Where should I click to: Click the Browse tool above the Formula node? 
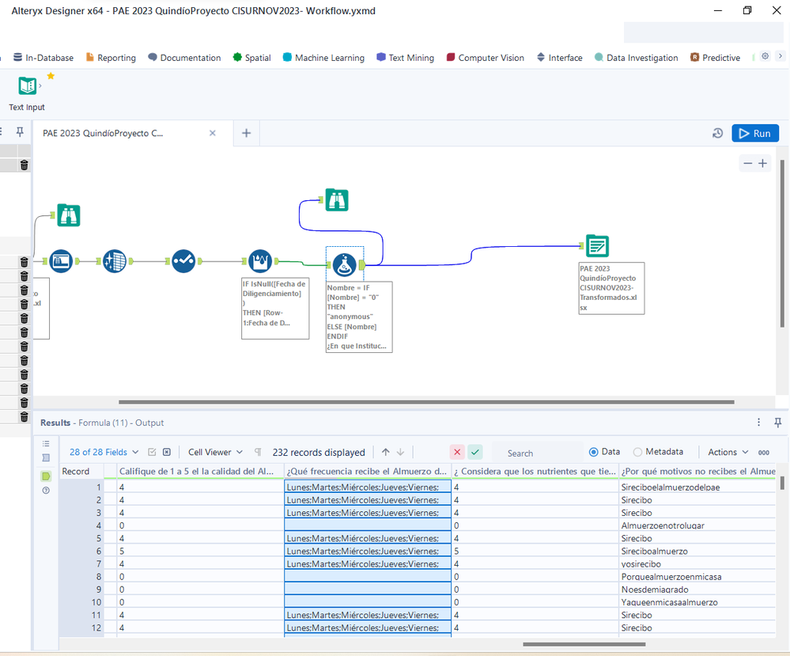[x=337, y=200]
